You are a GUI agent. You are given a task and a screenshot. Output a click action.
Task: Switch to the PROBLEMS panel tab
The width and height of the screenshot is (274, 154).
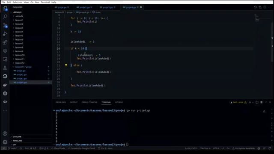point(61,102)
